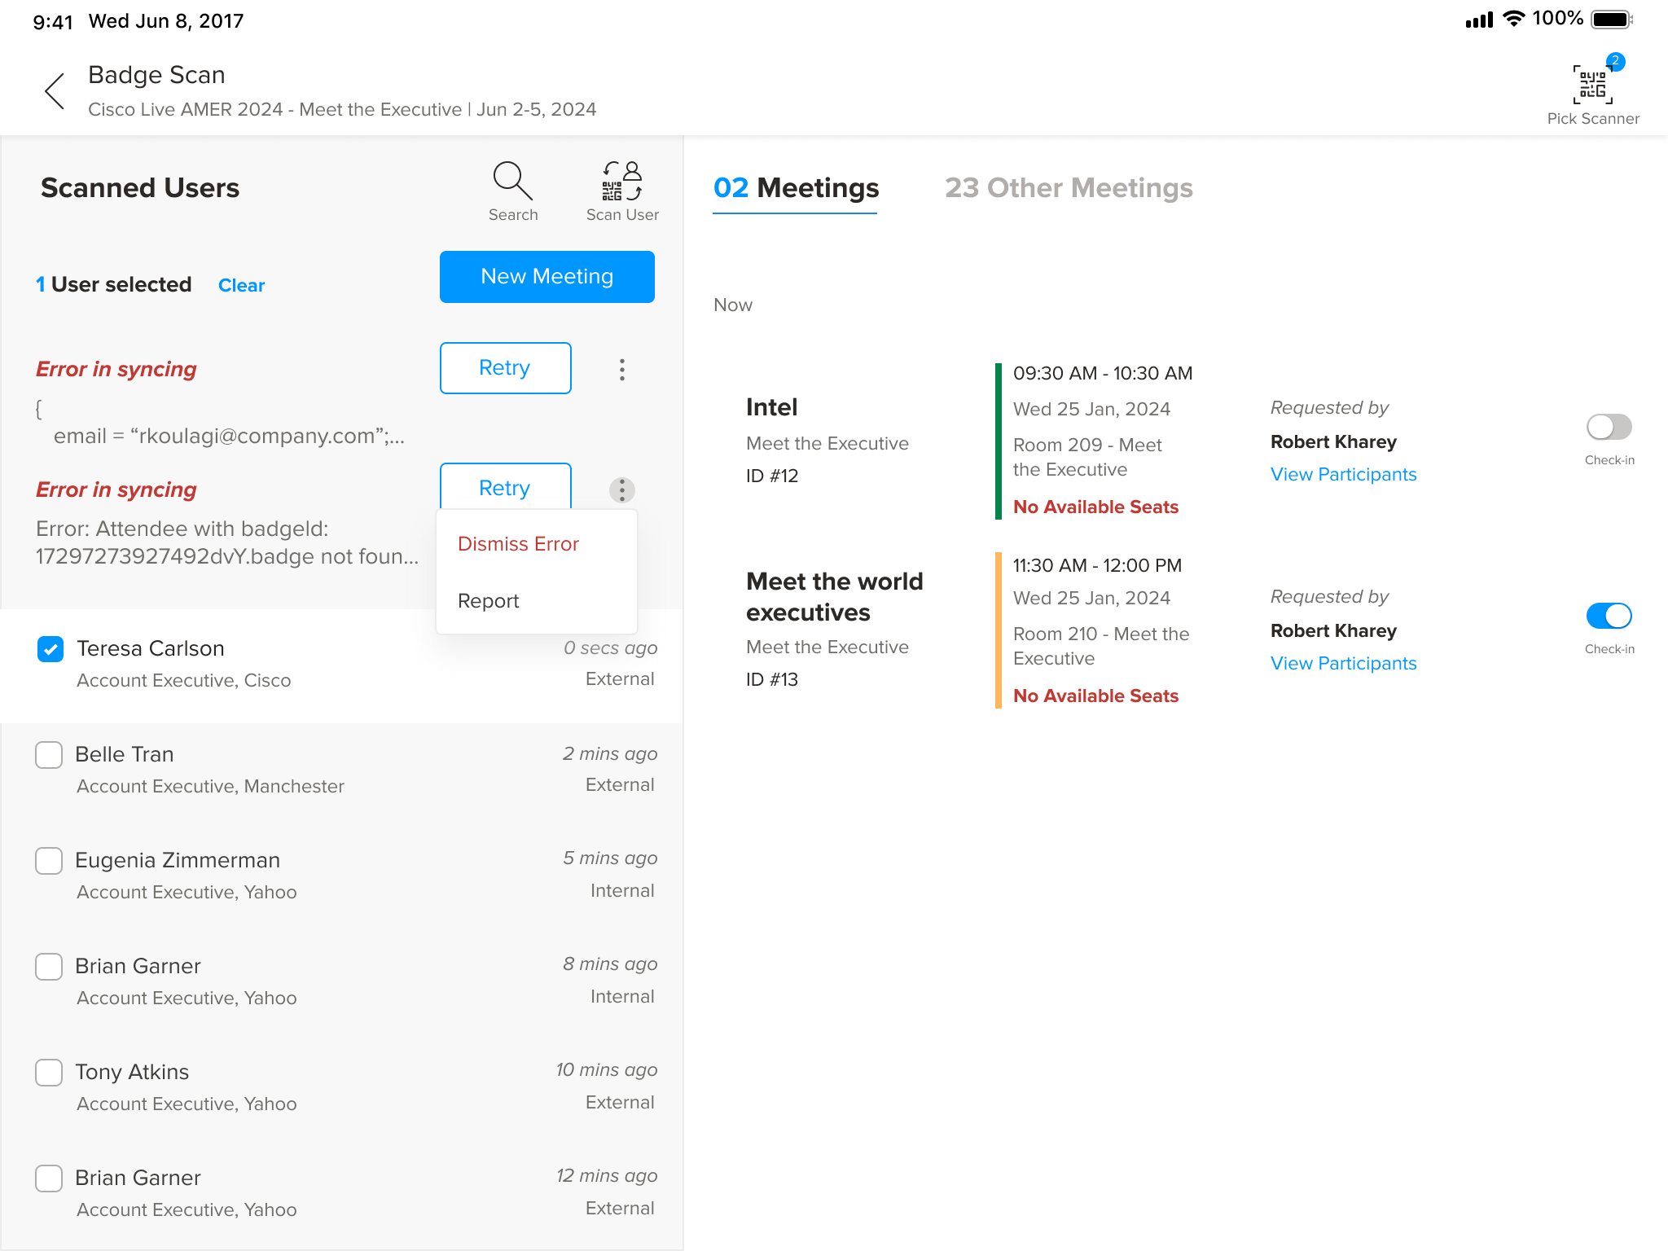Open the Pick Scanner QR icon

[1592, 85]
